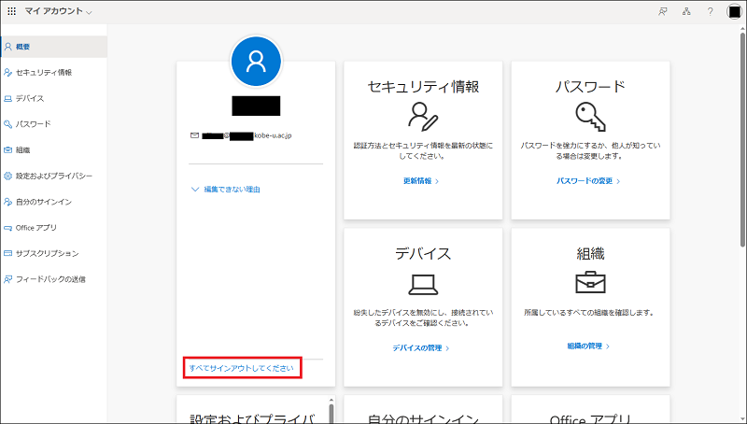This screenshot has width=747, height=424.
Task: Click the mail envelope icon by the email address
Action: click(194, 135)
